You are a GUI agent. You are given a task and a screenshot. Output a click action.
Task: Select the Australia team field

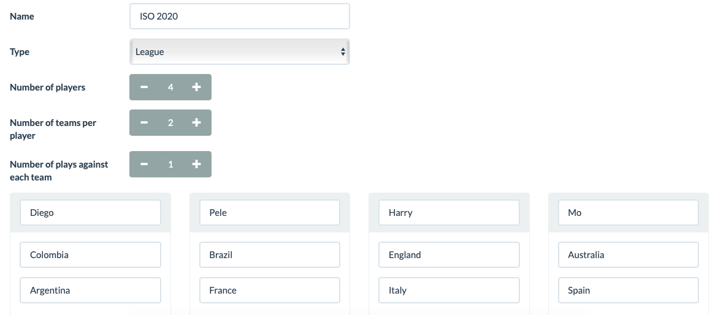(628, 254)
